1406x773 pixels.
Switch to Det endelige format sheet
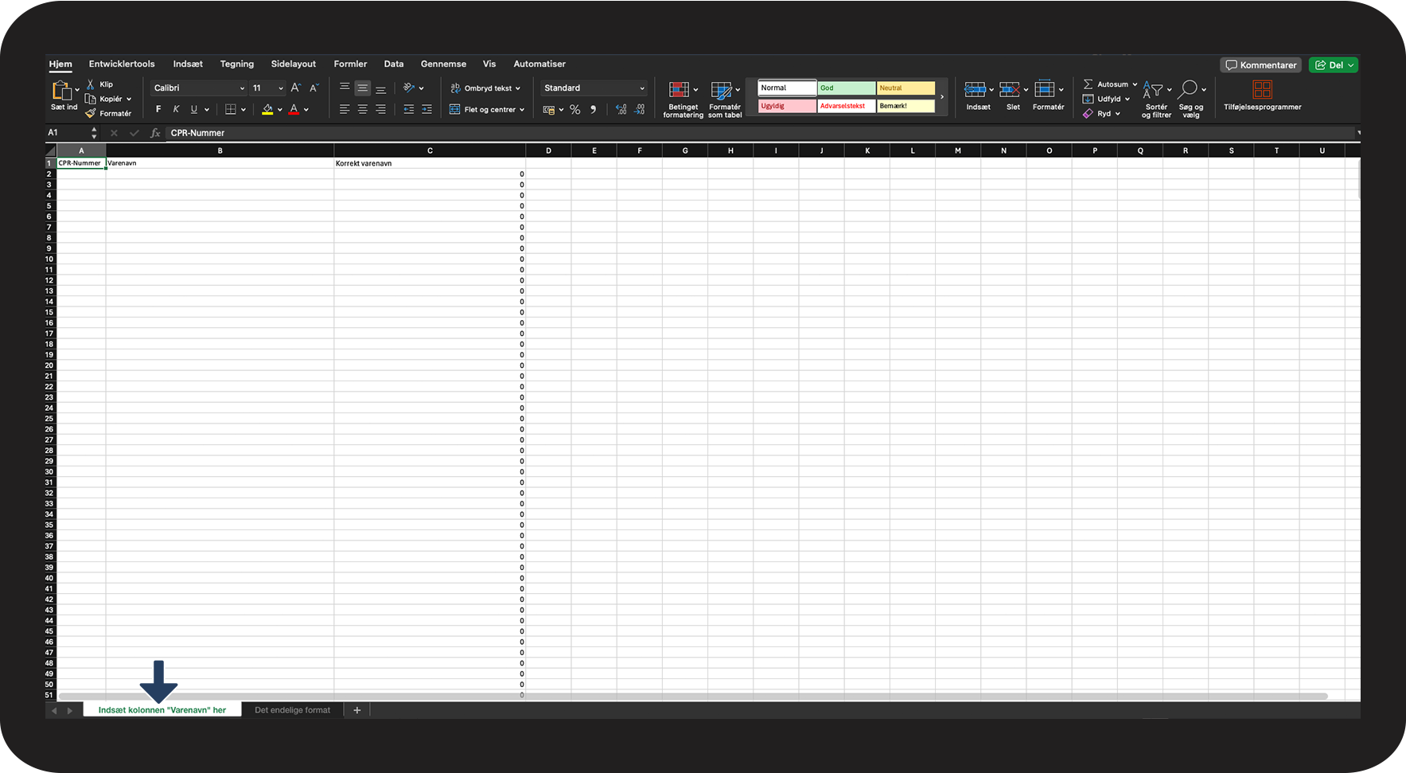coord(292,710)
